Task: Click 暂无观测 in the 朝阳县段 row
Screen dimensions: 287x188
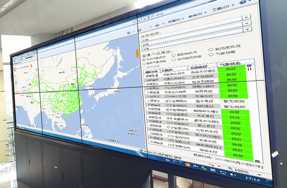Action: [234, 107]
